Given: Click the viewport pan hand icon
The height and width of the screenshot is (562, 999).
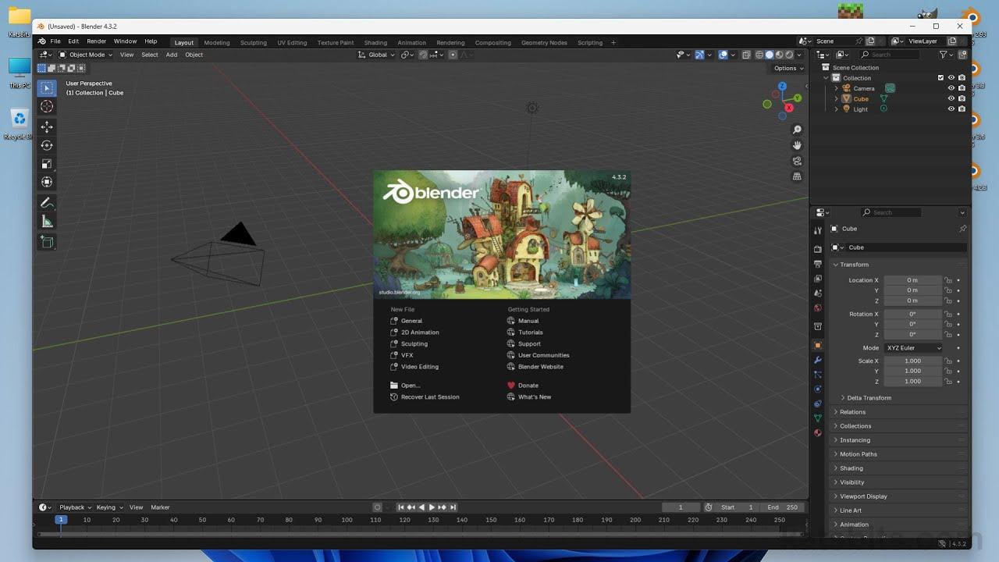Looking at the screenshot, I should point(797,145).
